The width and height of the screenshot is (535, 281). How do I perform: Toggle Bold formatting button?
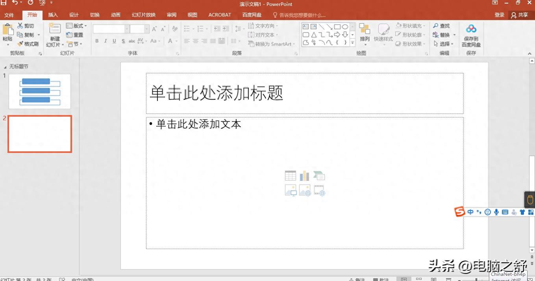[97, 41]
